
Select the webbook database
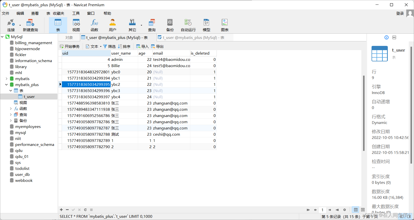(24, 180)
